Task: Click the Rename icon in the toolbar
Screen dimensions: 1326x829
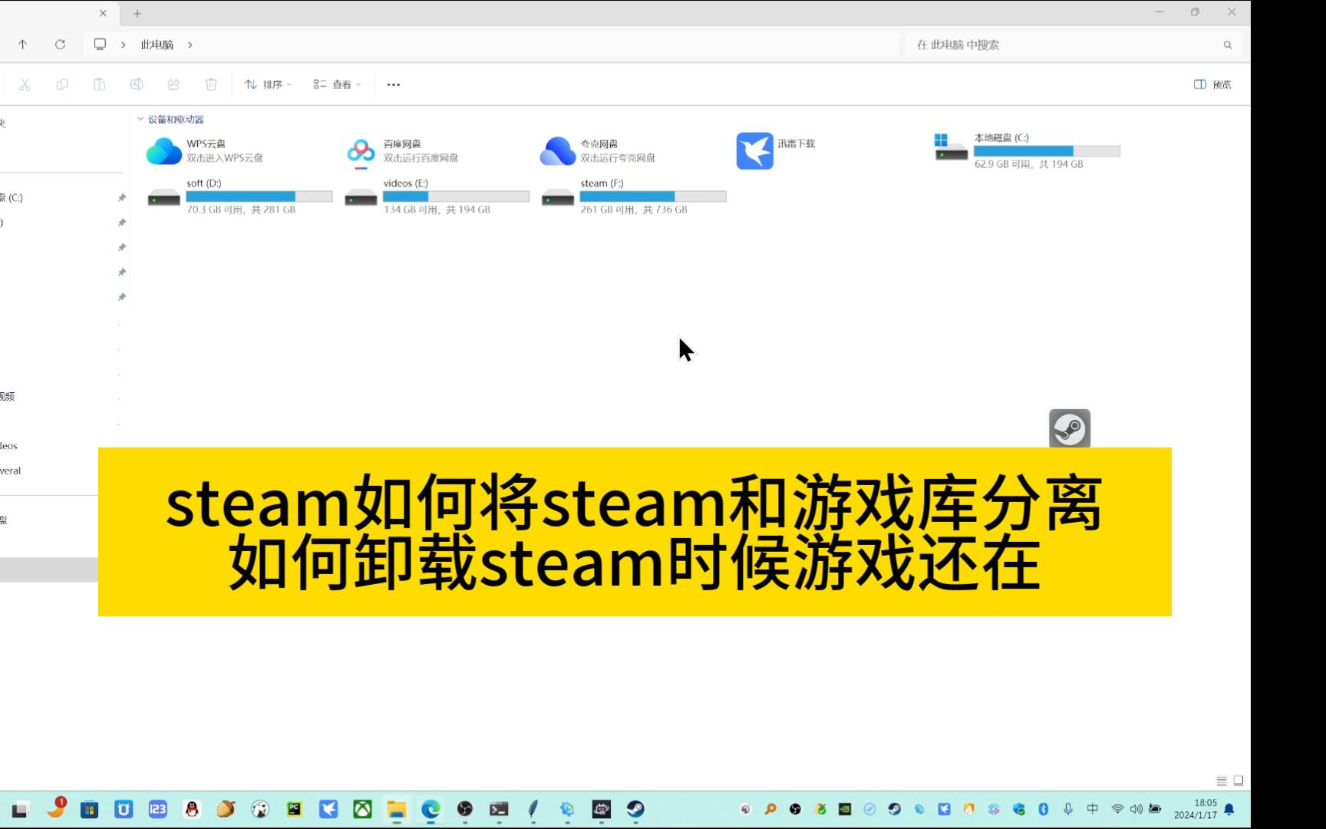Action: pyautogui.click(x=138, y=84)
